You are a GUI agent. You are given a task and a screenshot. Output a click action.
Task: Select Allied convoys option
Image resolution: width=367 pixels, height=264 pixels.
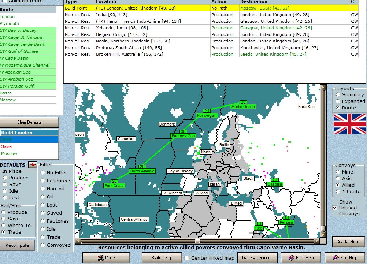pos(338,185)
